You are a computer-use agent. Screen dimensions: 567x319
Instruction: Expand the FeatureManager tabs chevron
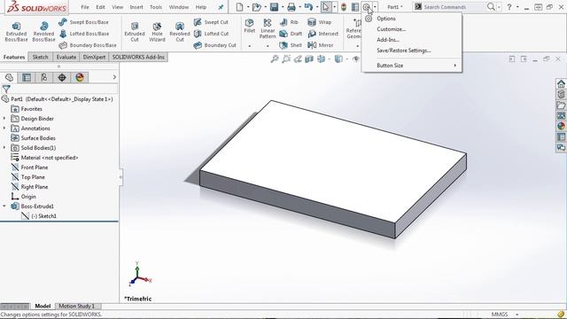114,77
